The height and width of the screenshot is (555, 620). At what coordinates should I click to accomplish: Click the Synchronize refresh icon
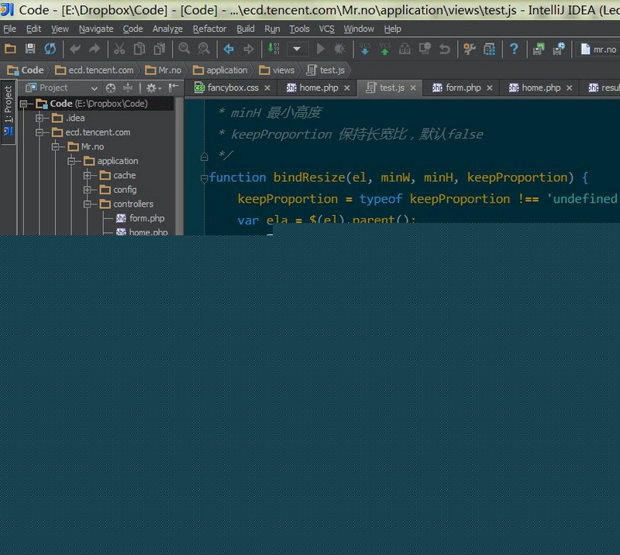pyautogui.click(x=50, y=49)
